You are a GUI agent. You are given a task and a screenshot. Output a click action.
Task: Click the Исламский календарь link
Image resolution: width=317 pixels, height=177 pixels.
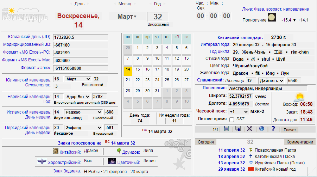[29, 112]
